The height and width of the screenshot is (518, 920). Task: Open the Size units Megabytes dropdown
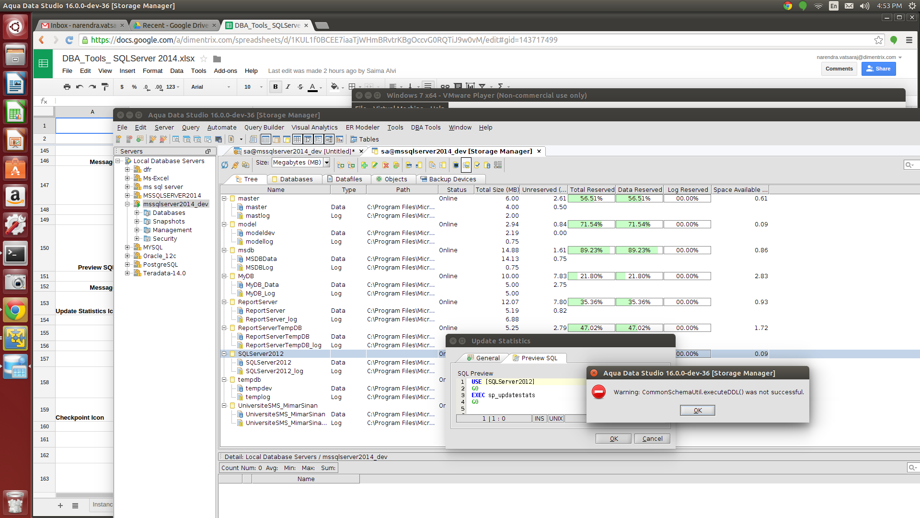[x=327, y=163]
